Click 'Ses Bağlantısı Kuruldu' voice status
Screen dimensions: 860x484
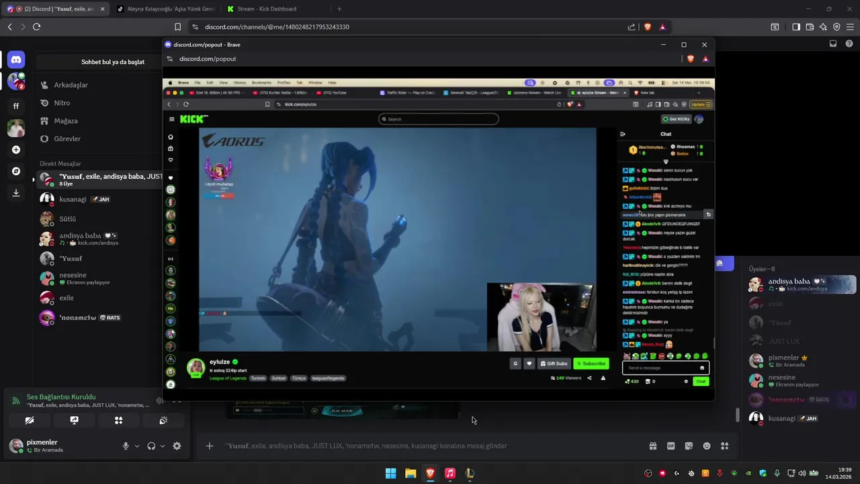[x=61, y=397]
